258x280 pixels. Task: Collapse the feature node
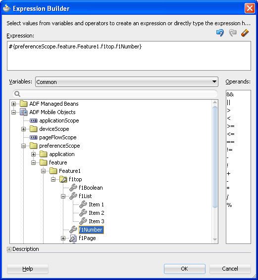coord(34,162)
